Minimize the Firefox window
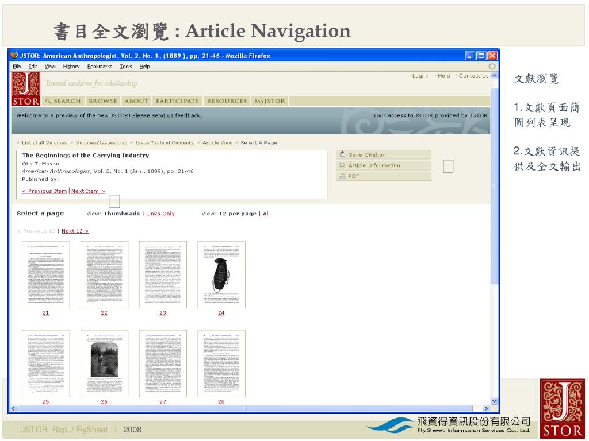 pyautogui.click(x=470, y=56)
